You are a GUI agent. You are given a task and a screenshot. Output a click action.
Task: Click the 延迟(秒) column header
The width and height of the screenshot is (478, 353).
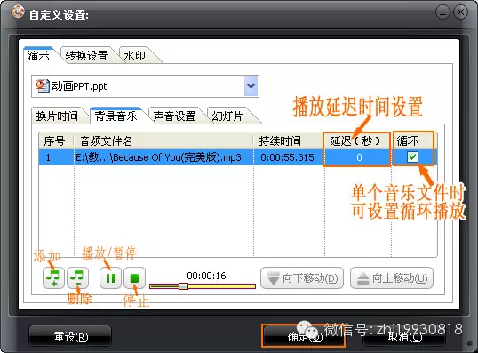356,141
